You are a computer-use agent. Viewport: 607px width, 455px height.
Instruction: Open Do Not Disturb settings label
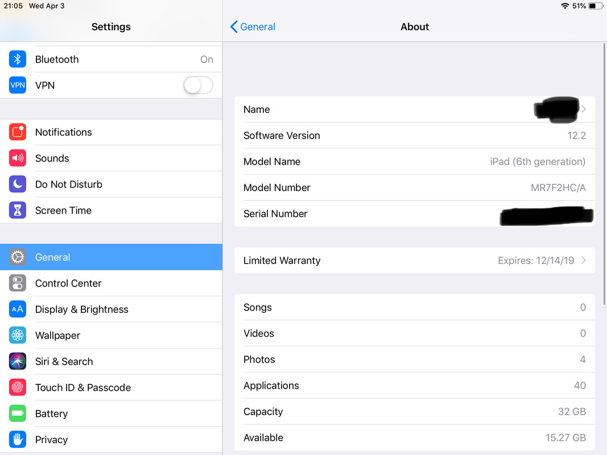pyautogui.click(x=69, y=184)
